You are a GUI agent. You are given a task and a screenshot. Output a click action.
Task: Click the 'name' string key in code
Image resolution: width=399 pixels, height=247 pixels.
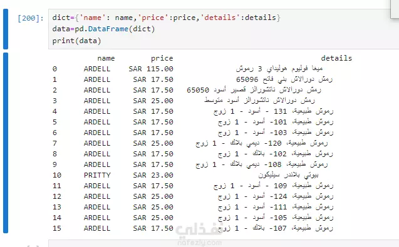pos(93,18)
